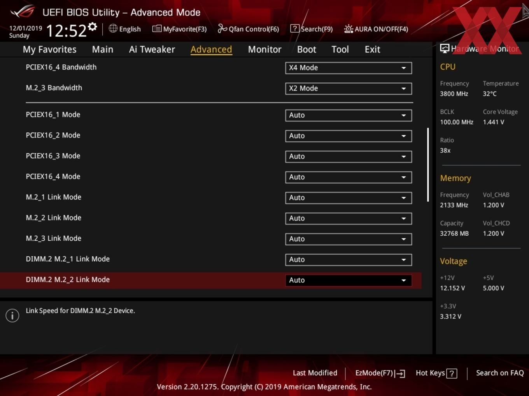Image resolution: width=529 pixels, height=396 pixels.
Task: Click the memory capacity 32768 MB value
Action: point(454,233)
